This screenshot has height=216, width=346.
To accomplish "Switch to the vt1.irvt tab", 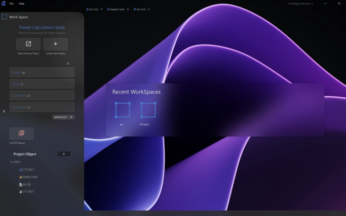I will coord(139,9).
